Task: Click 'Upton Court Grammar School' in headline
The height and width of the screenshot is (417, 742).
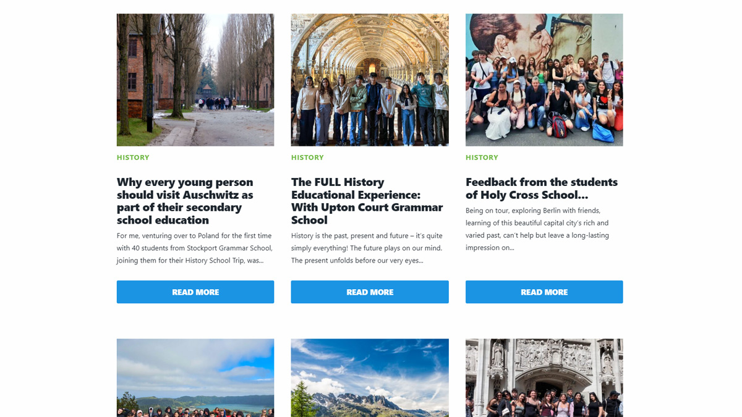Action: 367,214
